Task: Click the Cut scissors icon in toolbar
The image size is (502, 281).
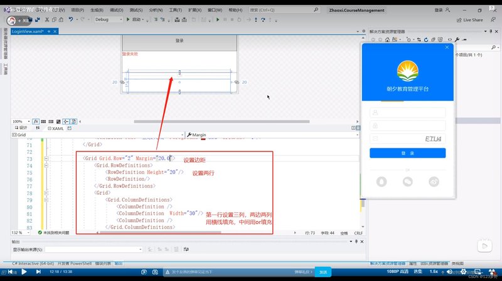Action: pos(47,20)
